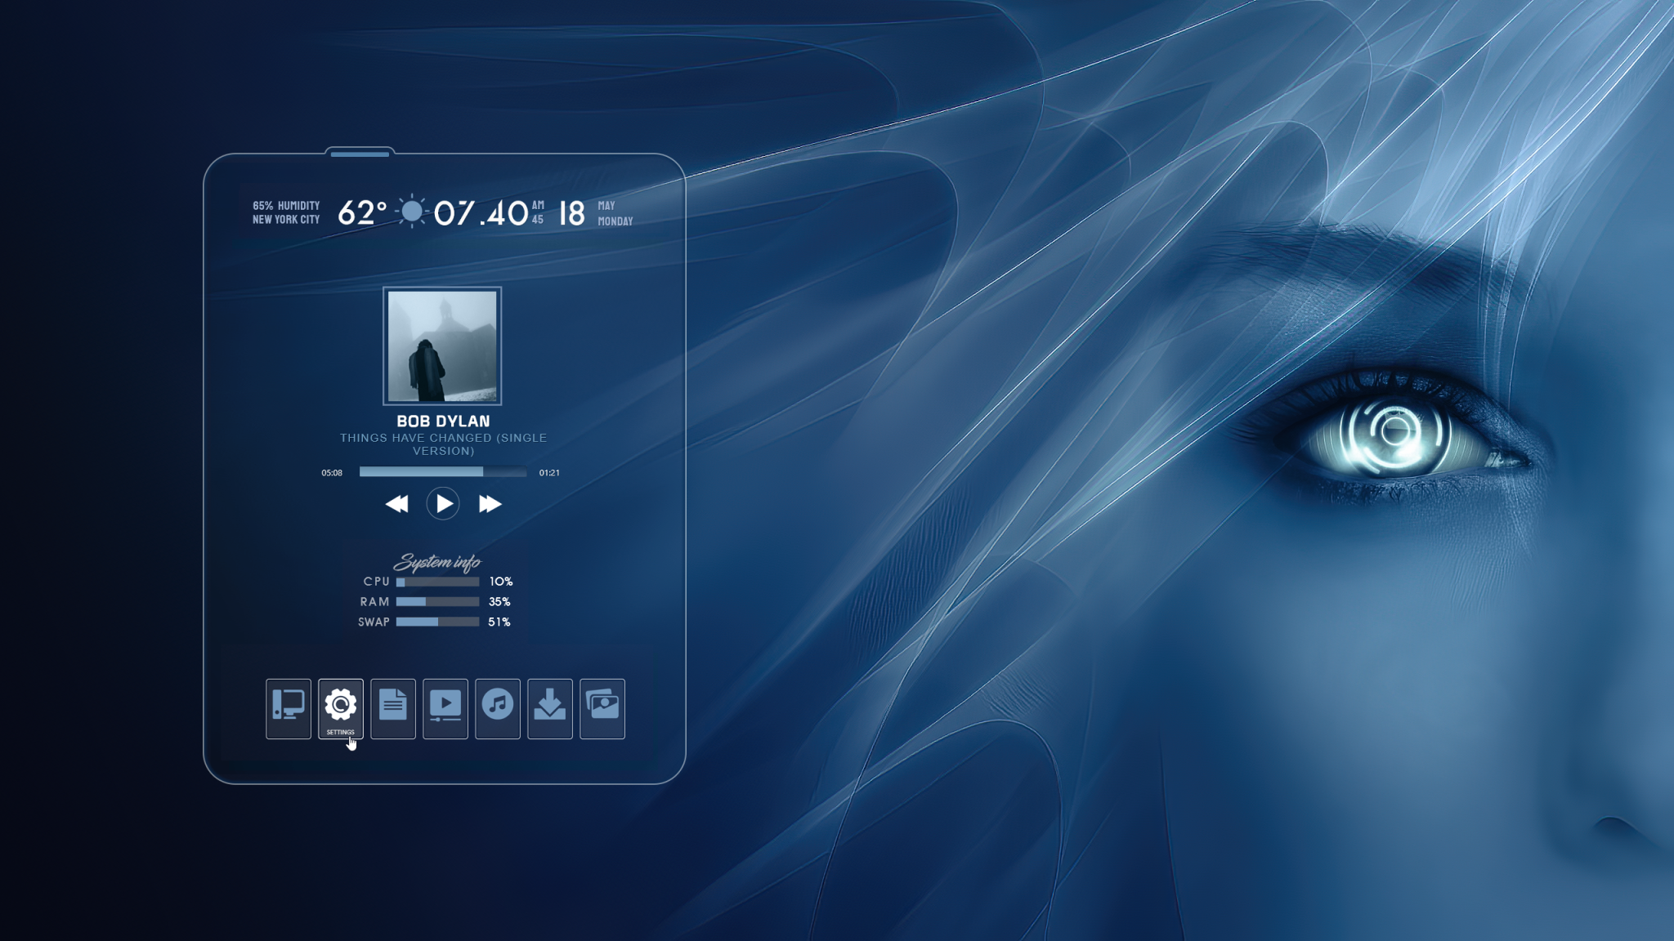Click the sun weather icon

[x=412, y=212]
